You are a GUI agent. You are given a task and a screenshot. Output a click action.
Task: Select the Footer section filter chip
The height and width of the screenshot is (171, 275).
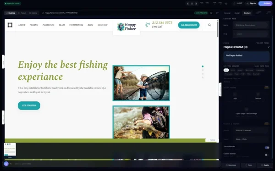[x=256, y=74]
